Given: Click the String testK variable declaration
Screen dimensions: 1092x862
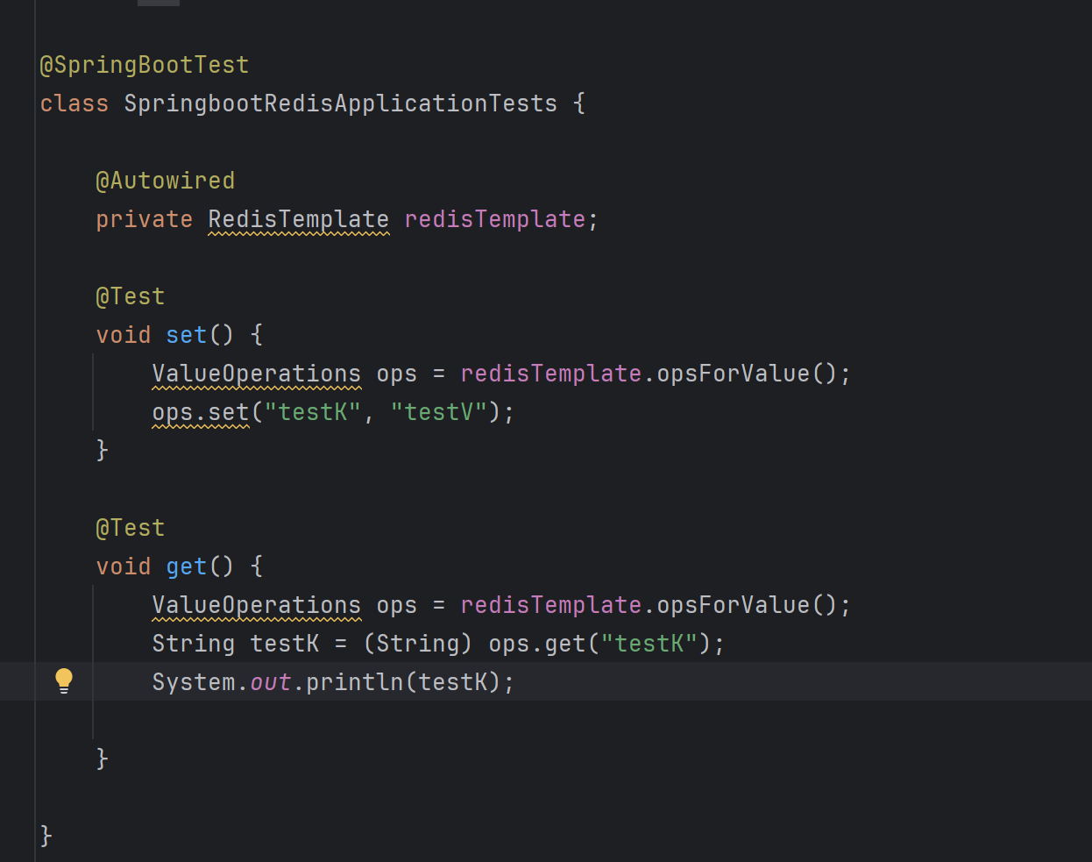Looking at the screenshot, I should tap(236, 644).
